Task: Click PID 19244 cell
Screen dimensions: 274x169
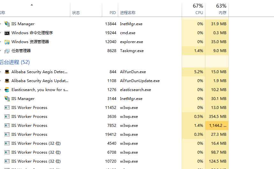Action: coord(110,33)
